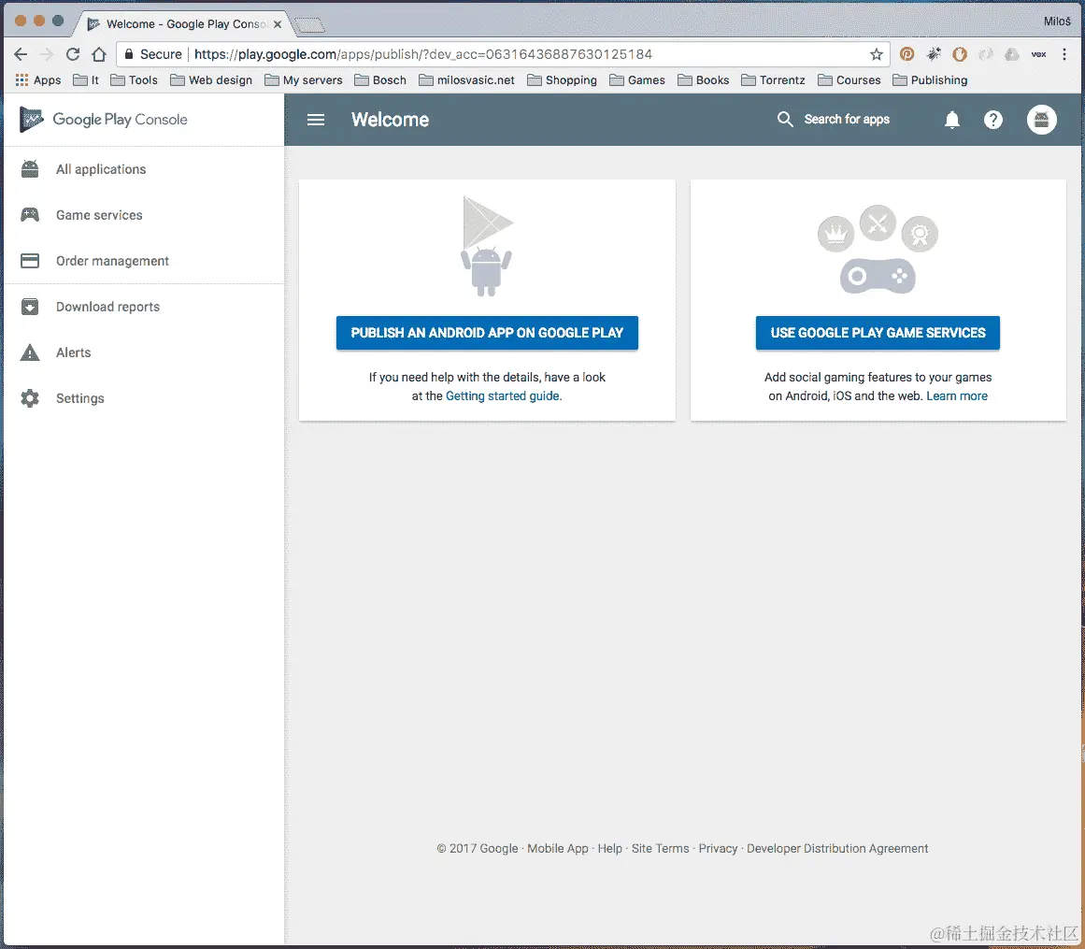The width and height of the screenshot is (1085, 949).
Task: Click the Download reports icon
Action: [30, 306]
